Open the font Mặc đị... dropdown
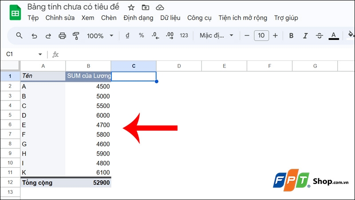Viewport: 355px width, 200px height. (216, 36)
